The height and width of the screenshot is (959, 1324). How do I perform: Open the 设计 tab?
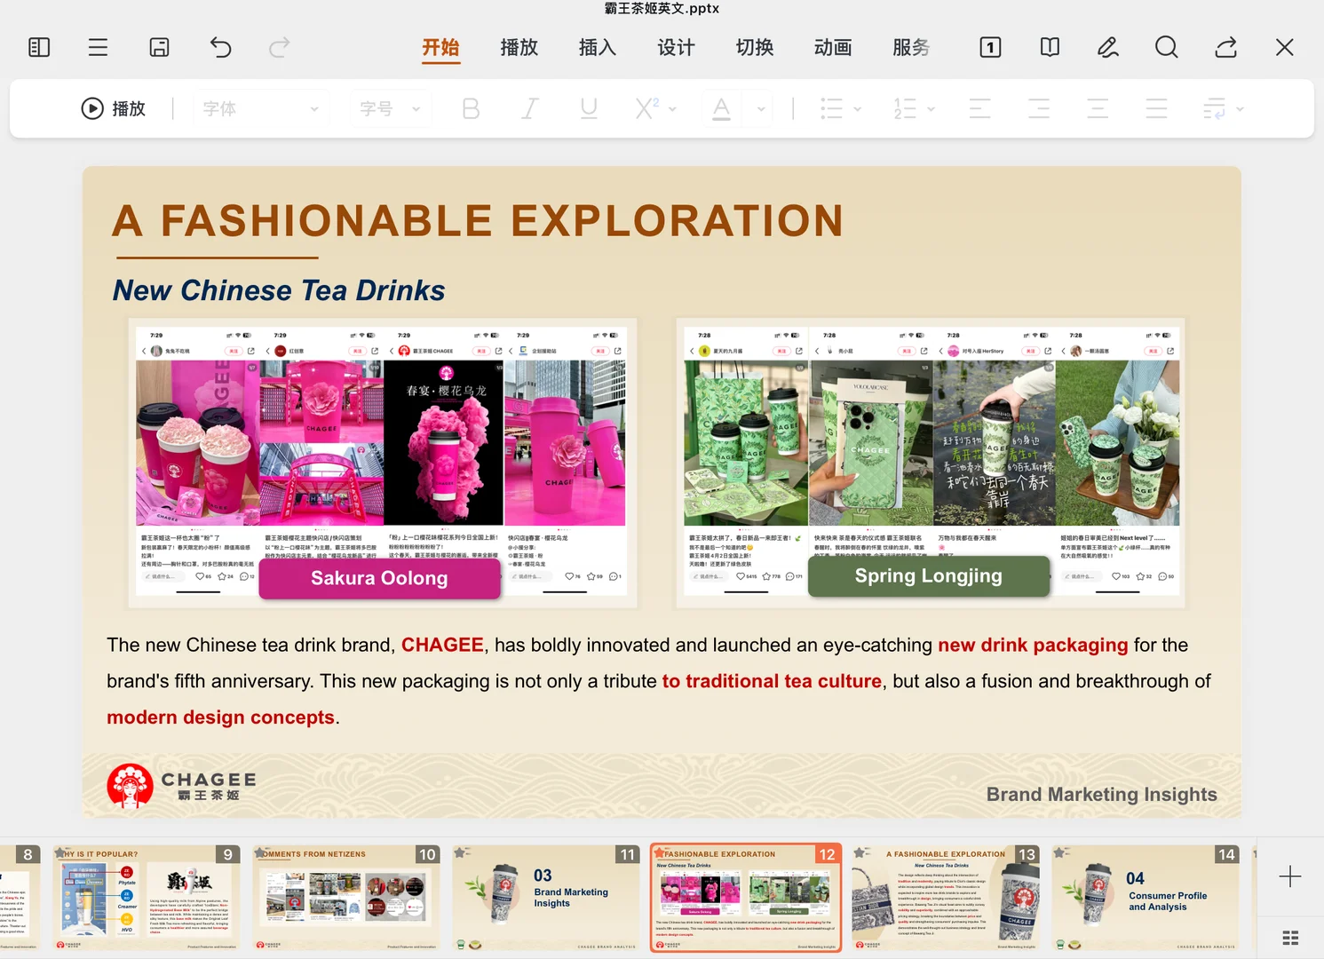(677, 47)
